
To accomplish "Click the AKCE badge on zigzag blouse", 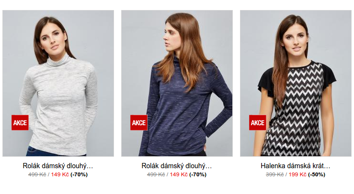I will 258,123.
